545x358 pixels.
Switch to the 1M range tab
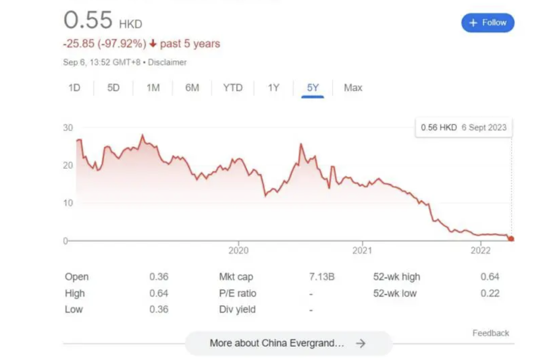(153, 88)
